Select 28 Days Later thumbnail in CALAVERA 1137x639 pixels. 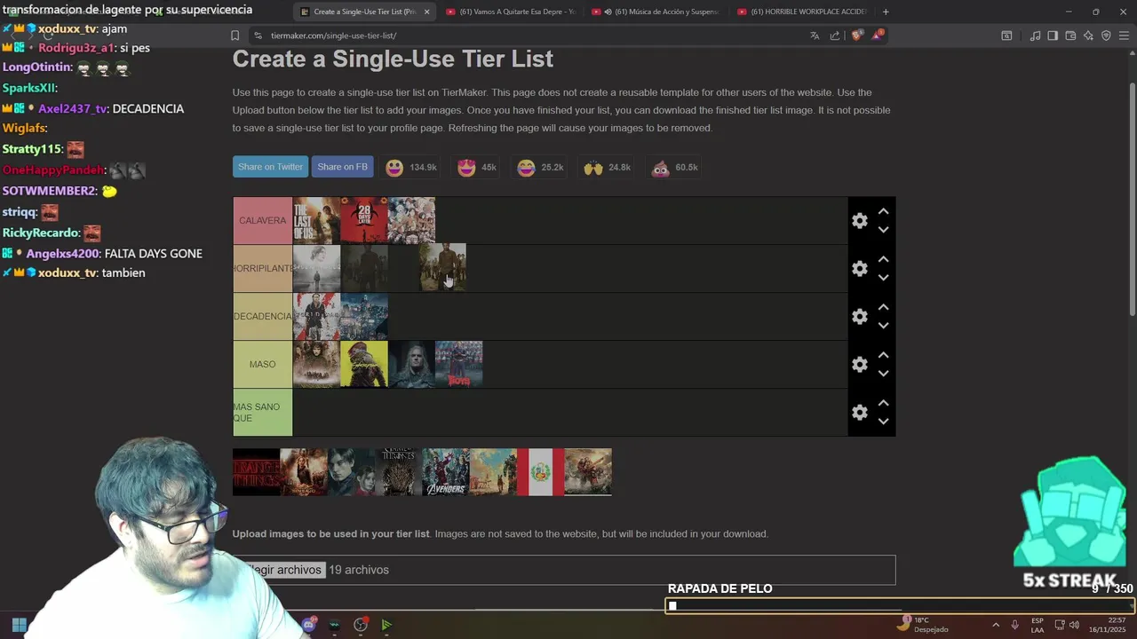click(x=363, y=220)
